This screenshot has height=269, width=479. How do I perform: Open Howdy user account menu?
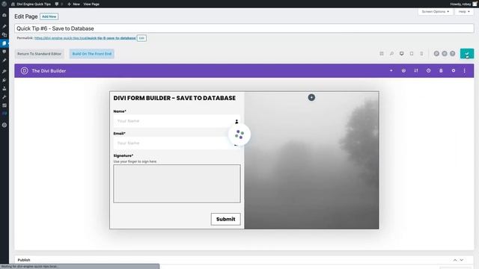463,4
